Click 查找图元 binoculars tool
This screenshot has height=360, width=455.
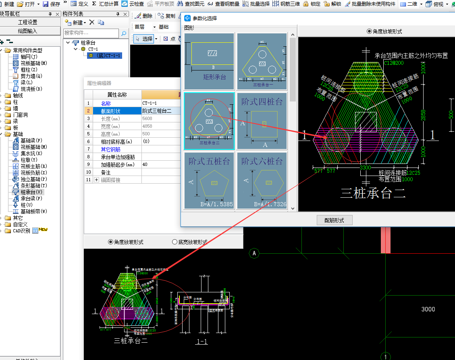(191, 4)
